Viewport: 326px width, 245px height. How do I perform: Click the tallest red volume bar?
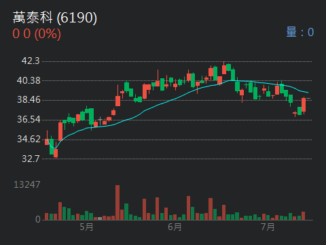coord(117,202)
